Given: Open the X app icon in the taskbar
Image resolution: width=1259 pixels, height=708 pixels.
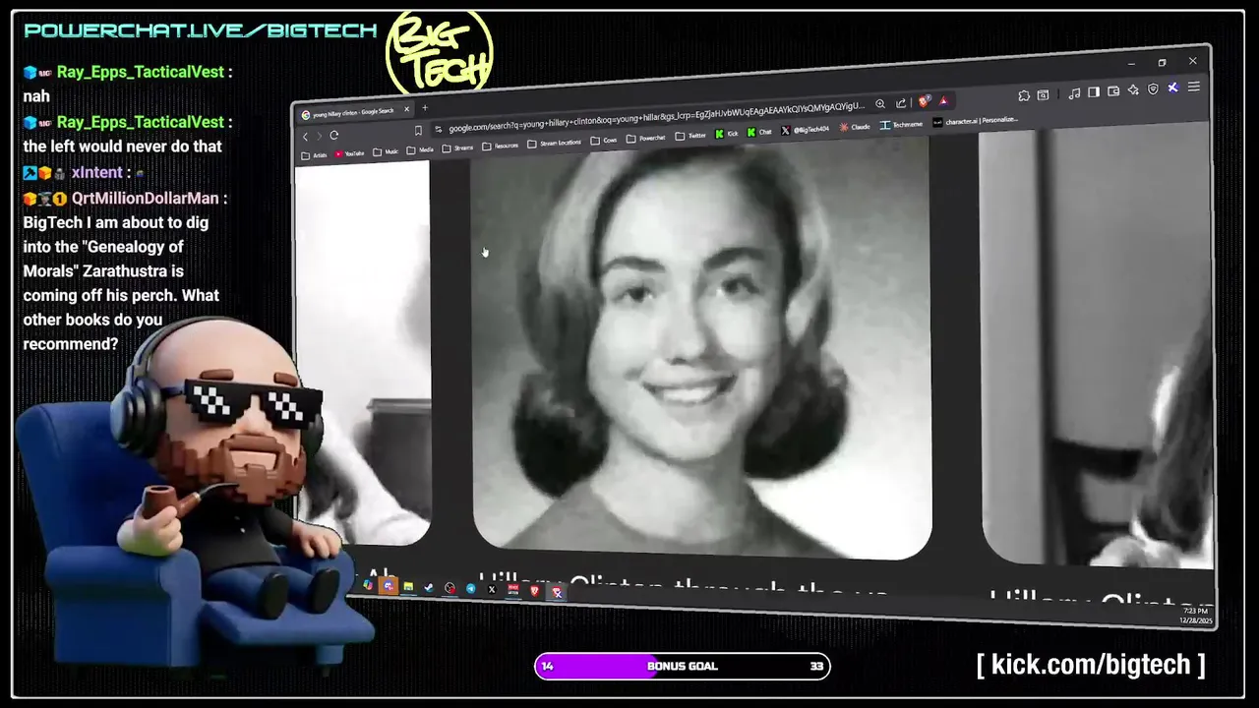Looking at the screenshot, I should [492, 589].
